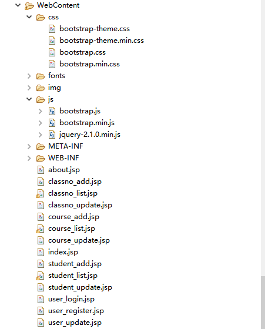
Task: Expand the fonts folder
Action: (x=29, y=76)
